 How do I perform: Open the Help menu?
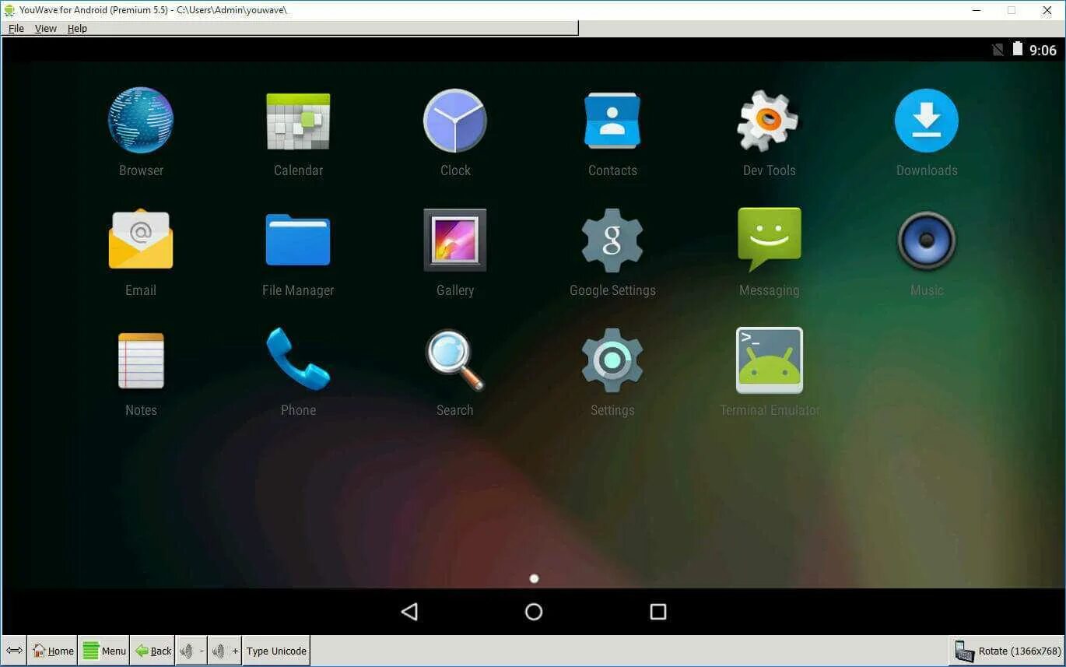click(77, 28)
